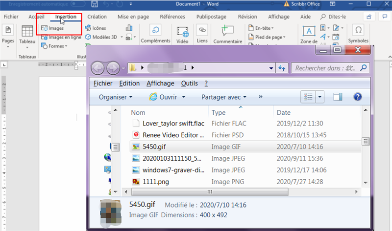Viewport: 392px width, 231px height.
Task: Open the Compléments add-ins icon
Action: [155, 30]
